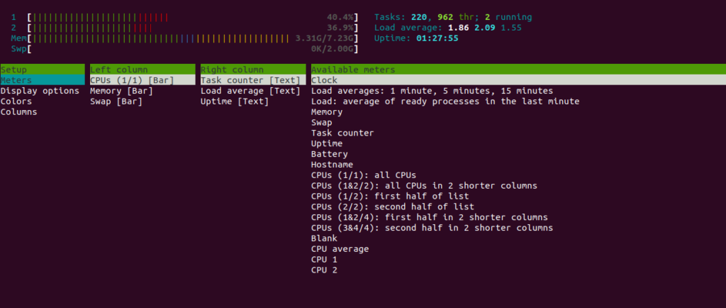
Task: Select the Right column header
Action: (x=253, y=70)
